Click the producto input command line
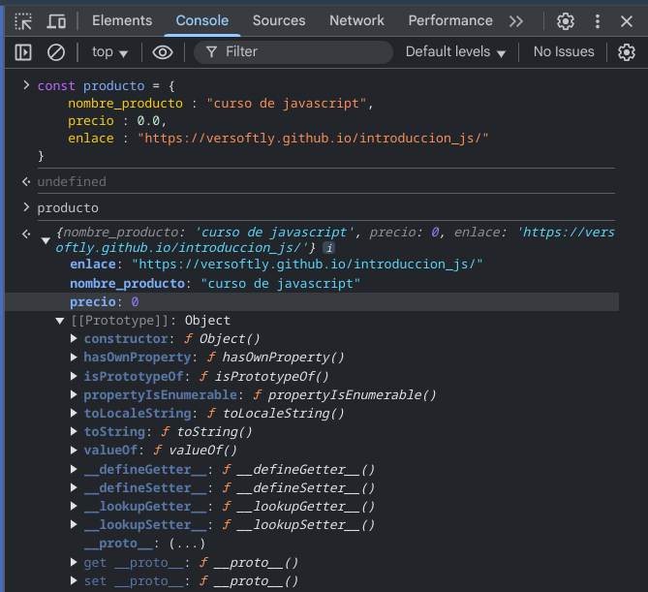Viewport: 648px width, 592px height. [x=68, y=207]
